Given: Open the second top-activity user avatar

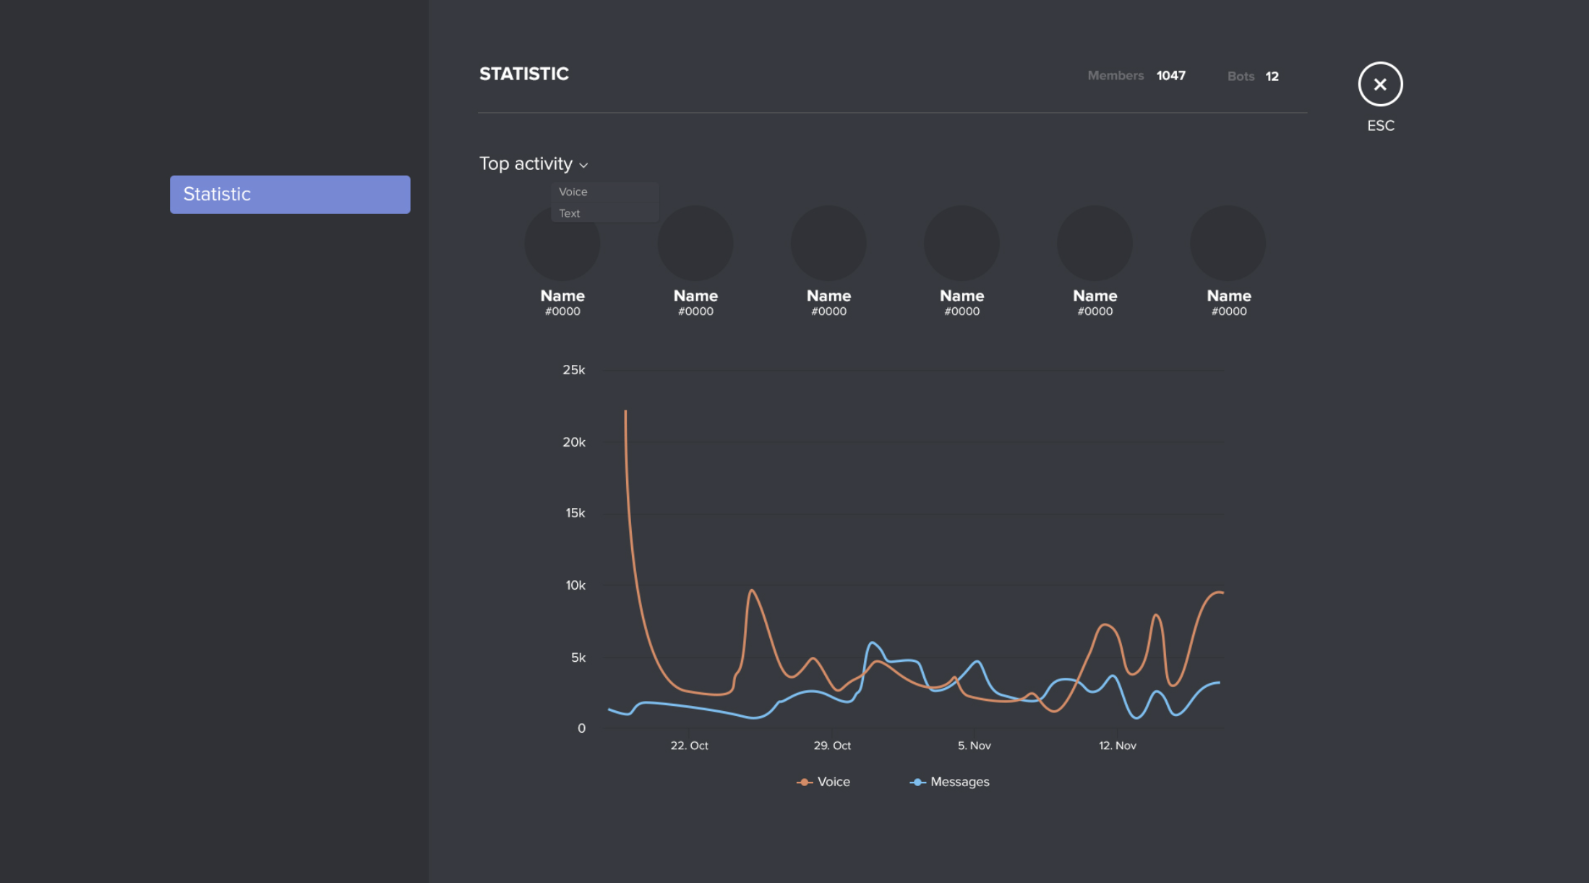Looking at the screenshot, I should pos(695,244).
